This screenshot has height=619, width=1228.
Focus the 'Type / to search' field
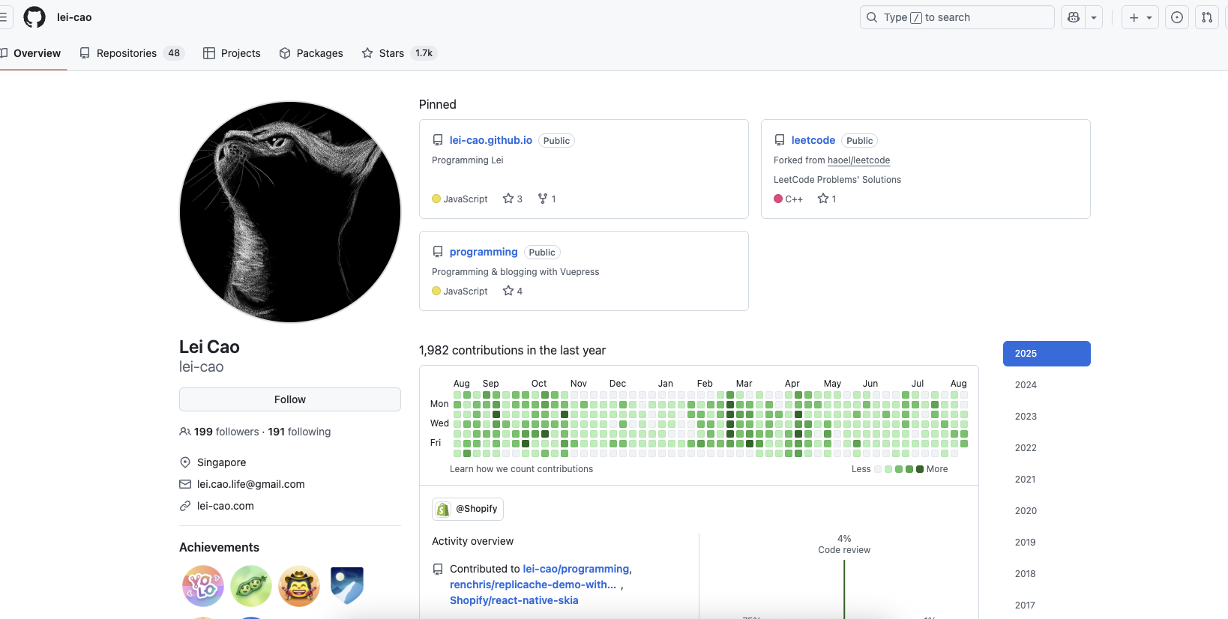pyautogui.click(x=957, y=17)
